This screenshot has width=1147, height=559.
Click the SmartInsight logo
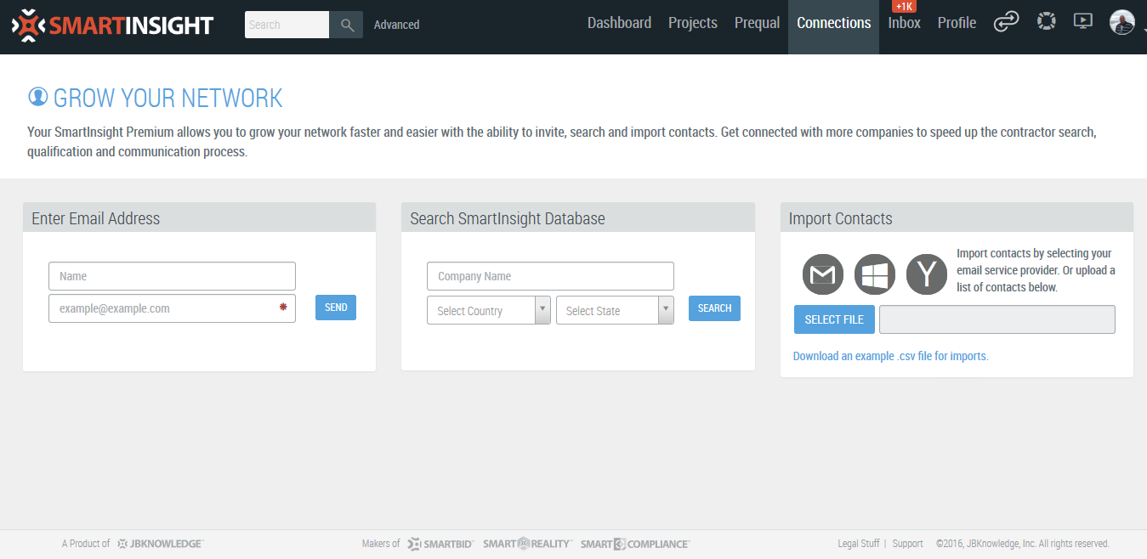pos(113,25)
